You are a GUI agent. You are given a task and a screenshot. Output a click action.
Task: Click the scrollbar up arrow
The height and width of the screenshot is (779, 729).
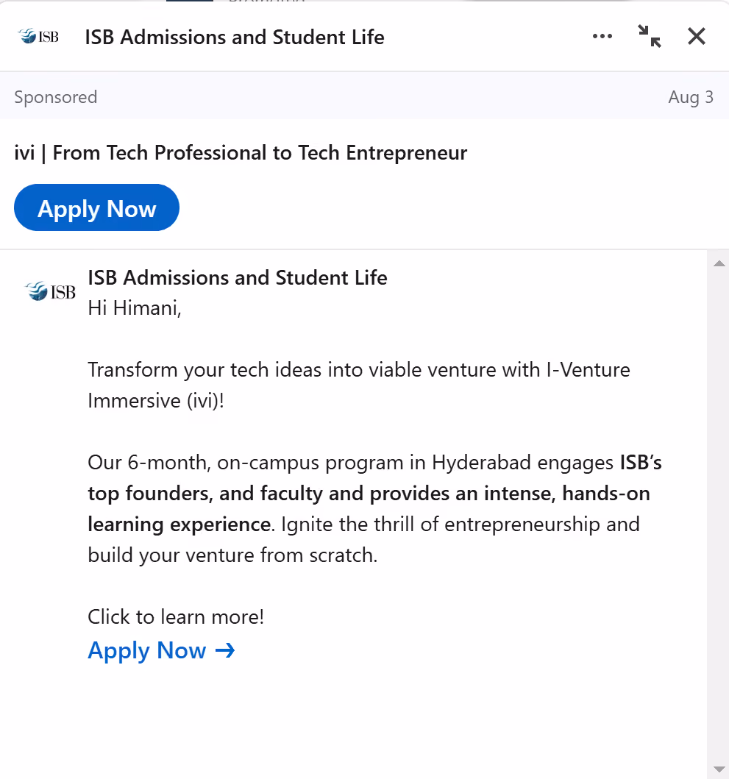(x=719, y=263)
